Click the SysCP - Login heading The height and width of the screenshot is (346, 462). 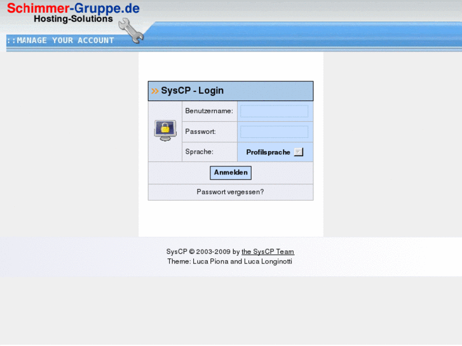coord(192,91)
